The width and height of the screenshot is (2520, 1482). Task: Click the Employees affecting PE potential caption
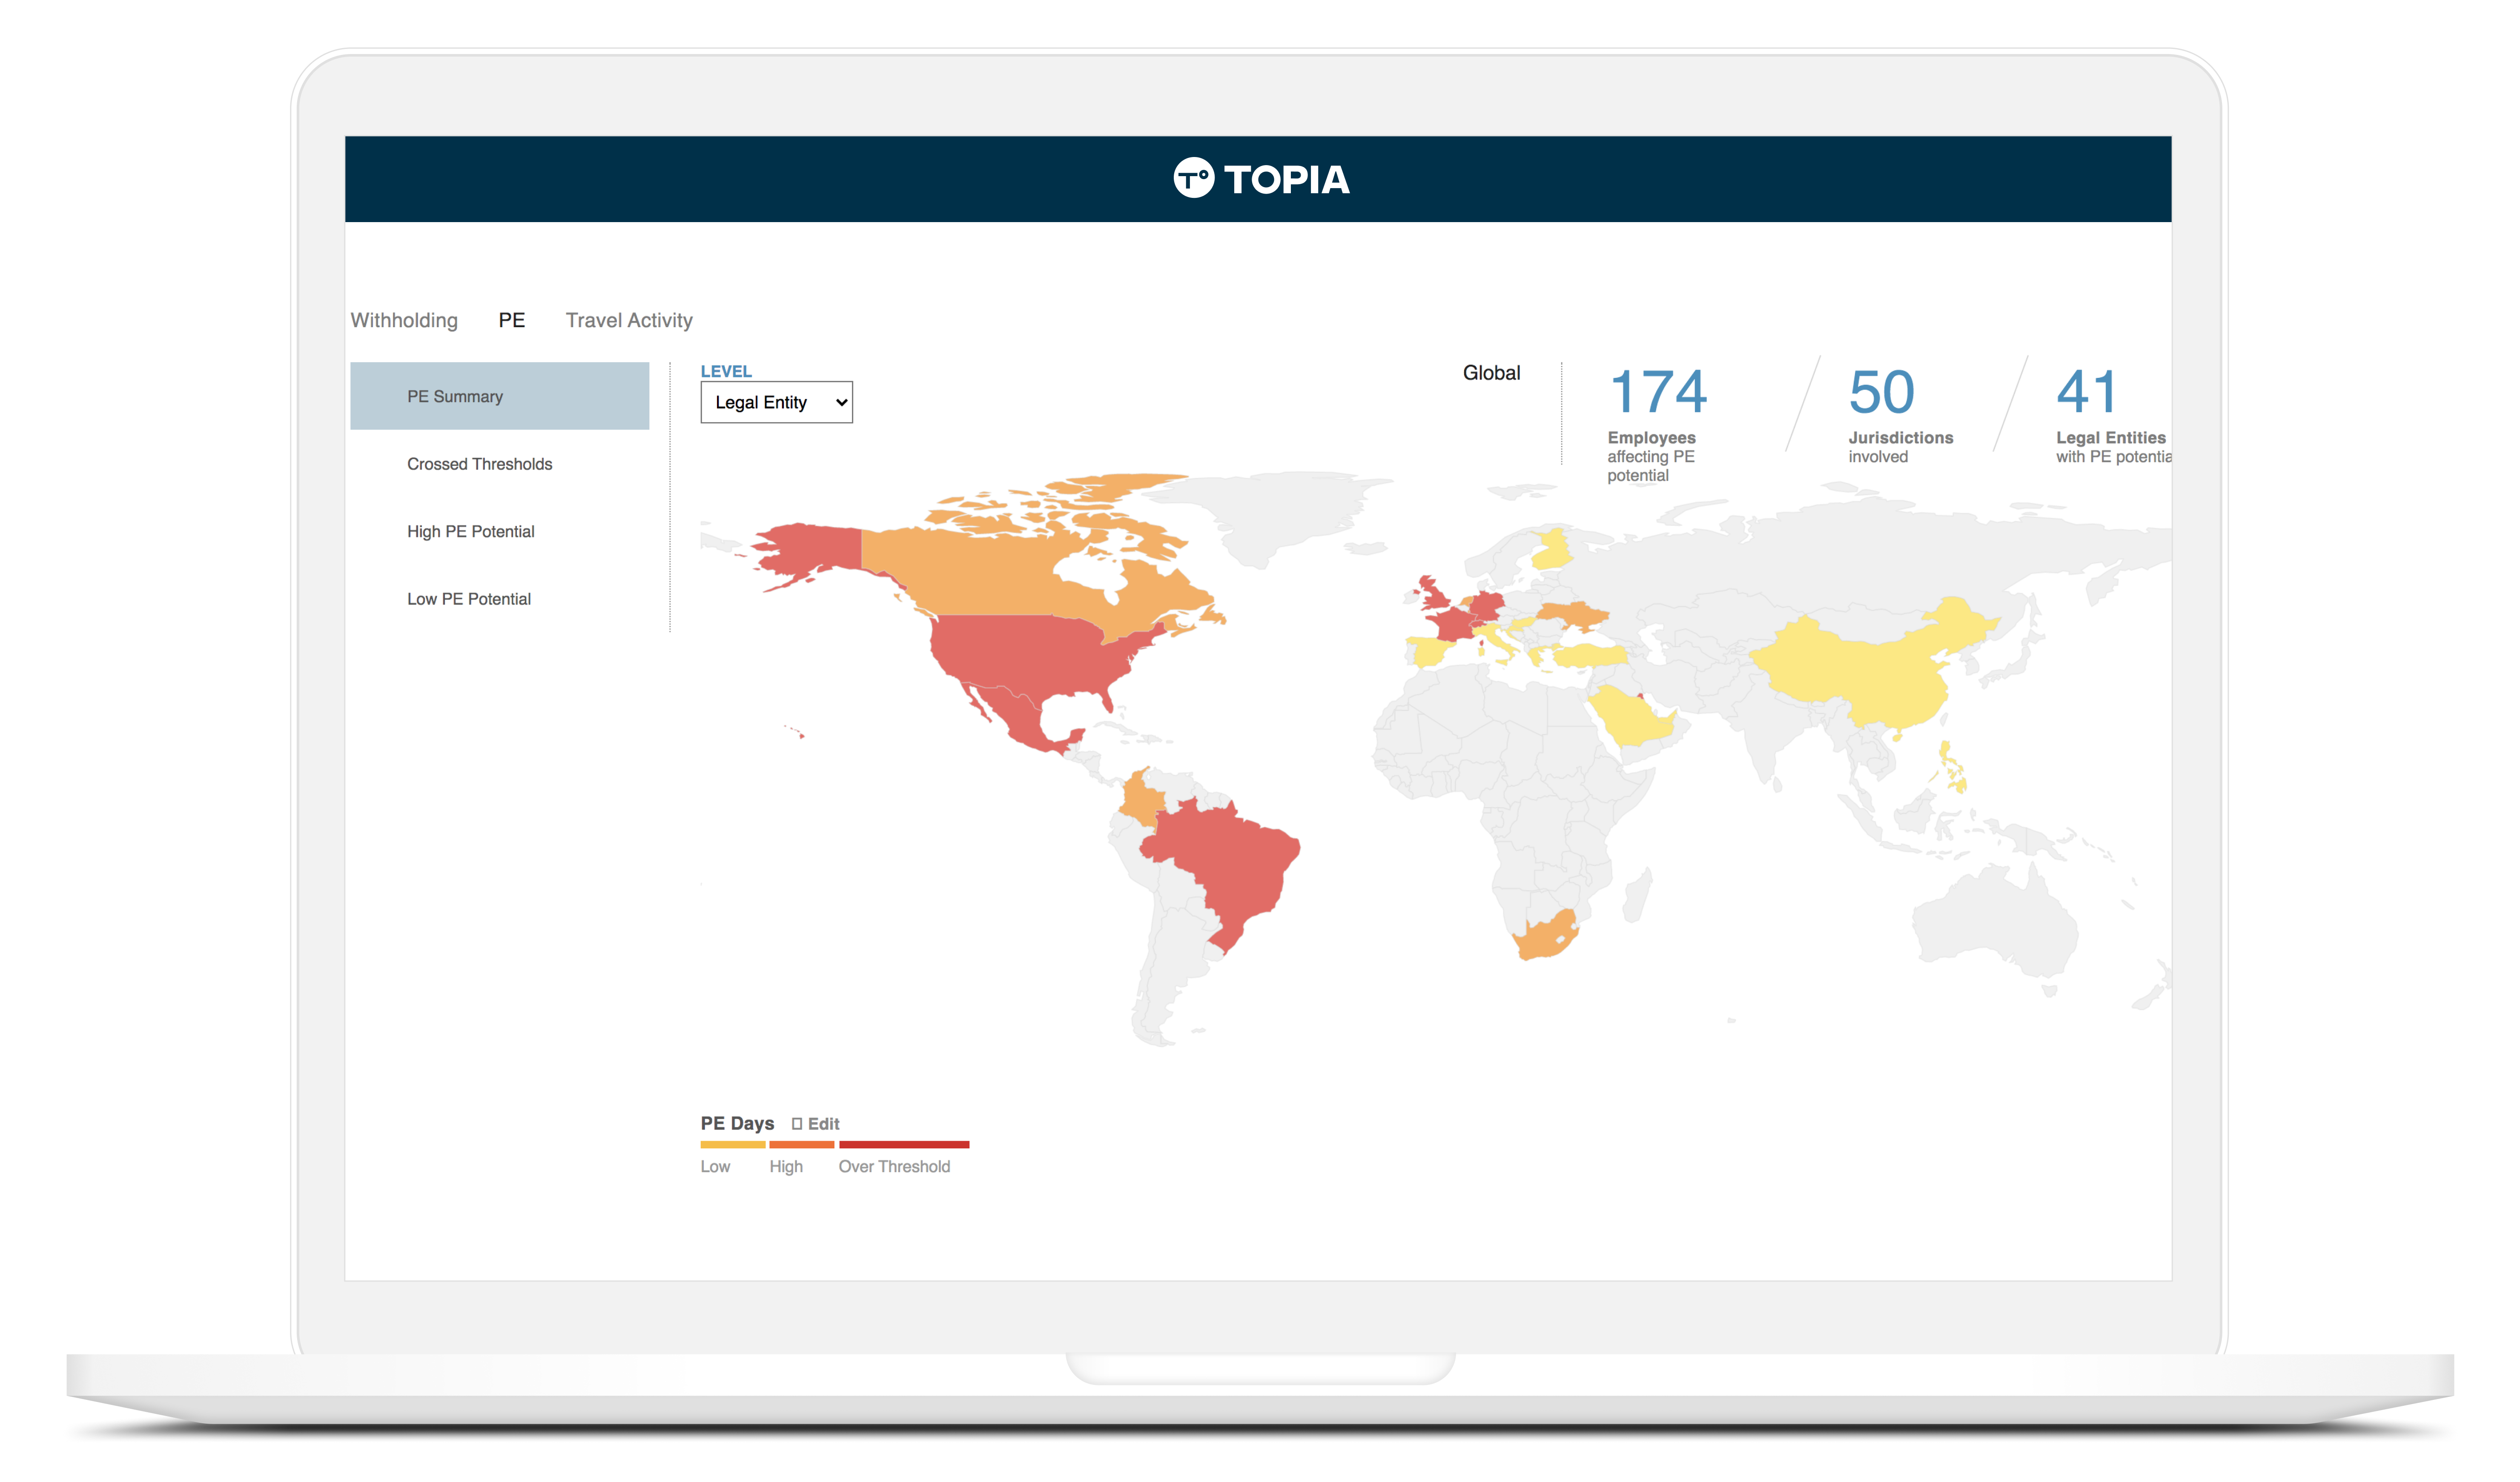coord(1651,457)
